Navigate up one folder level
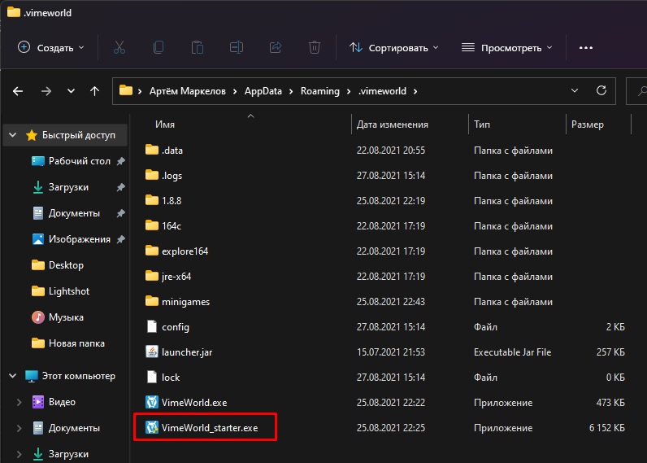 (x=95, y=91)
